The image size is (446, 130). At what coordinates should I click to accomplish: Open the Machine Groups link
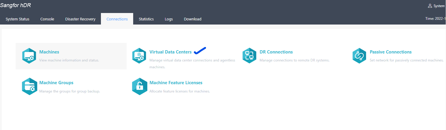[56, 83]
